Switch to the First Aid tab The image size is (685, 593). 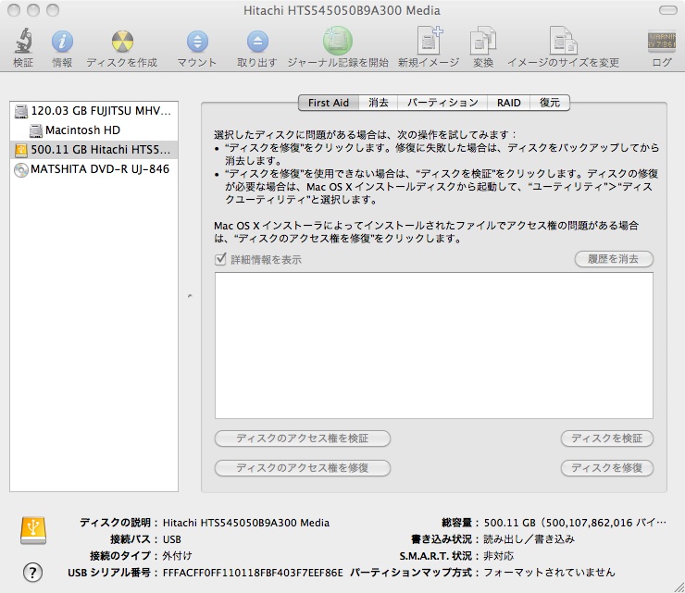coord(329,103)
